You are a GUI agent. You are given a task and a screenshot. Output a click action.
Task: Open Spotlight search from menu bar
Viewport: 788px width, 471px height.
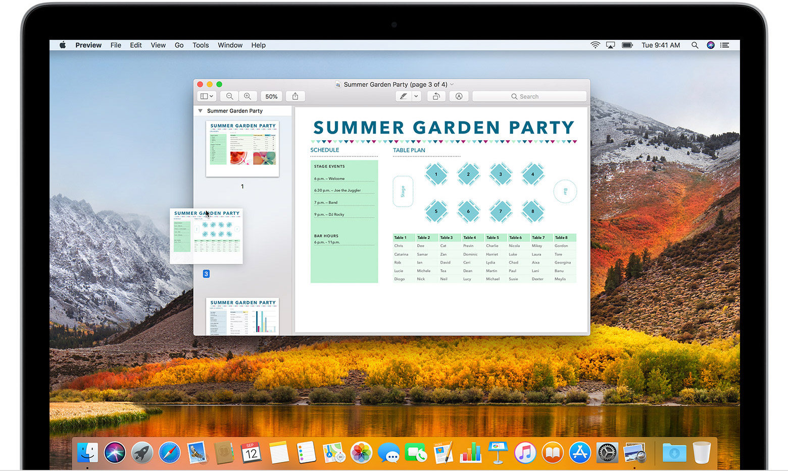[695, 45]
